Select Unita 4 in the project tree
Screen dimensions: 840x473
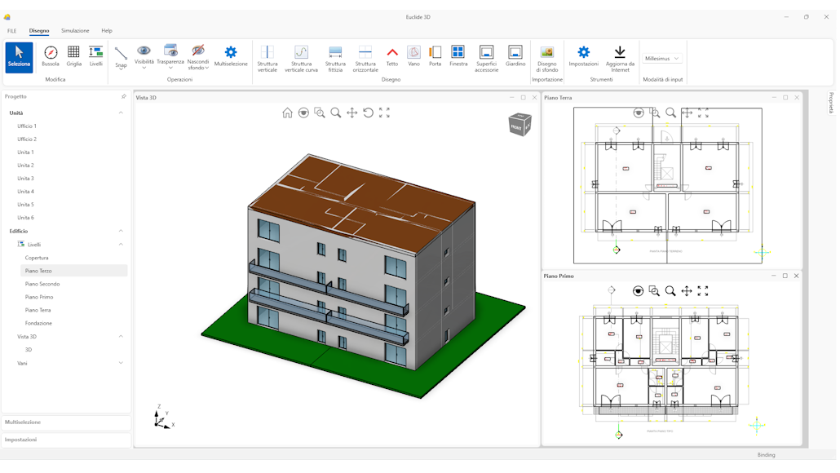pos(25,192)
